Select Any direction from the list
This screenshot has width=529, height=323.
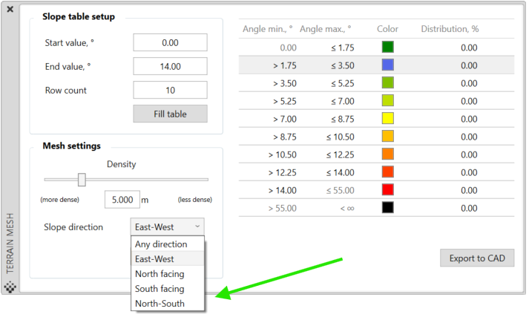click(161, 244)
